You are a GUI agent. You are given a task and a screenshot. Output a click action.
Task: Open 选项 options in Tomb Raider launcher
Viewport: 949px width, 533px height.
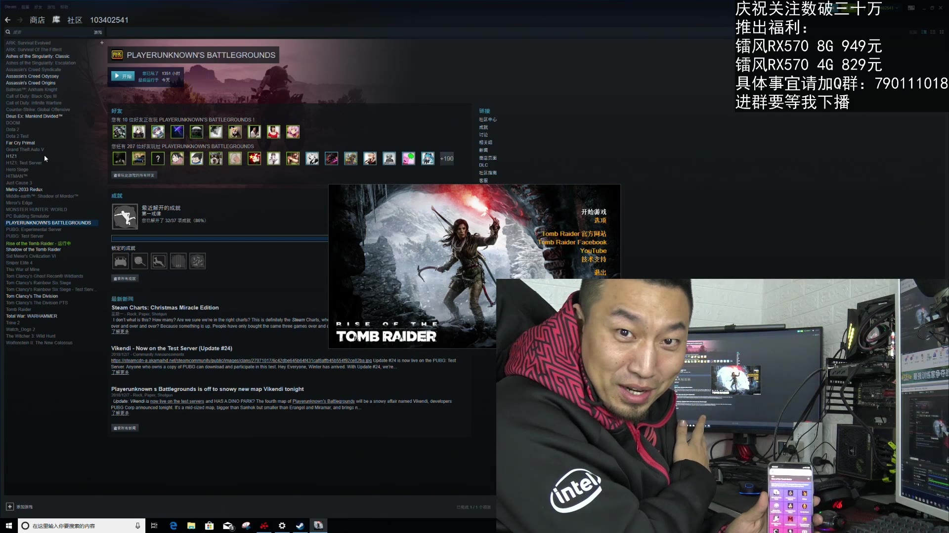point(600,221)
